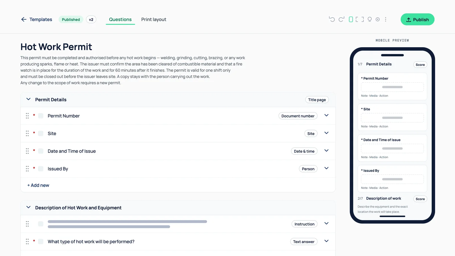Click the v2 version badge

pos(91,19)
